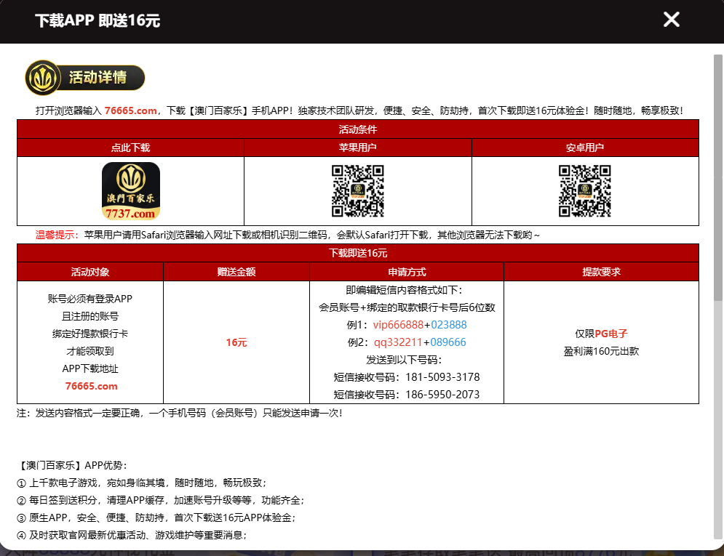
Task: Click the 提款要求 column header
Action: (x=601, y=272)
